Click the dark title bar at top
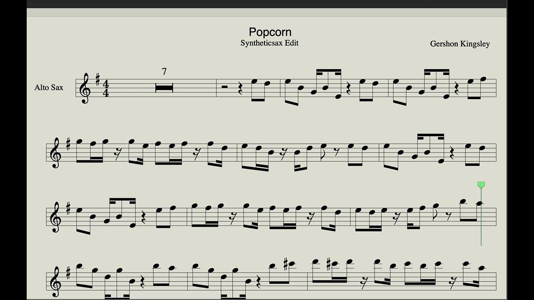534x300 pixels. coord(267,4)
